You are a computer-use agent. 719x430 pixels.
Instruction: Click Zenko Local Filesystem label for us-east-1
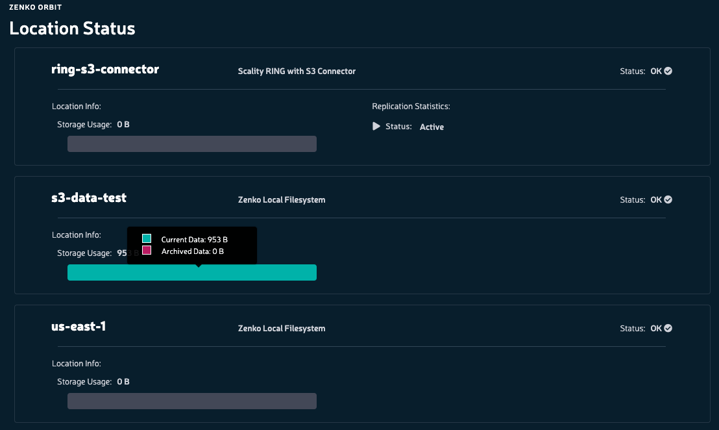click(x=282, y=328)
